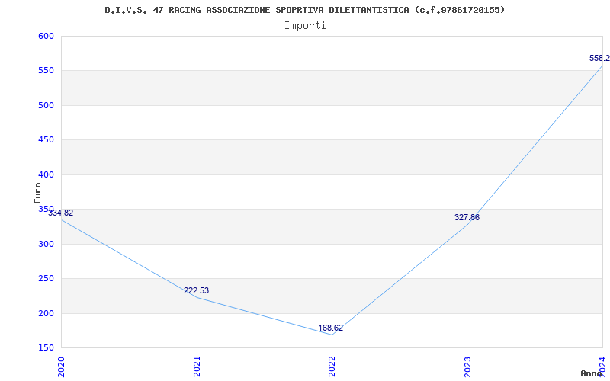The width and height of the screenshot is (610, 381).
Task: Click the 2024 x-axis label
Action: tap(603, 366)
